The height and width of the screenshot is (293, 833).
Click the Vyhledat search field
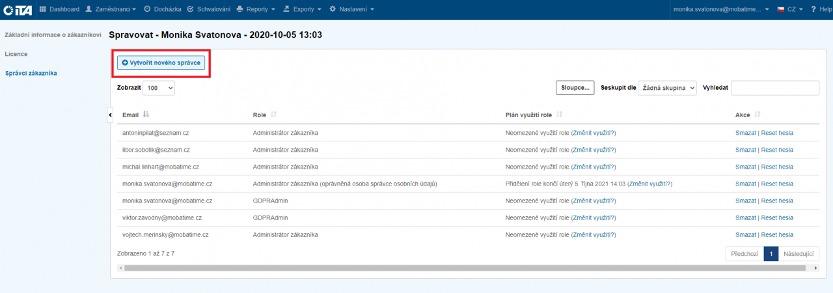pyautogui.click(x=775, y=88)
